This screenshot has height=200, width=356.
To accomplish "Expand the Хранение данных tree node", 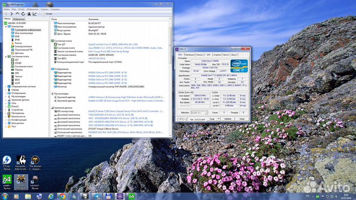I will pyautogui.click(x=6, y=100).
